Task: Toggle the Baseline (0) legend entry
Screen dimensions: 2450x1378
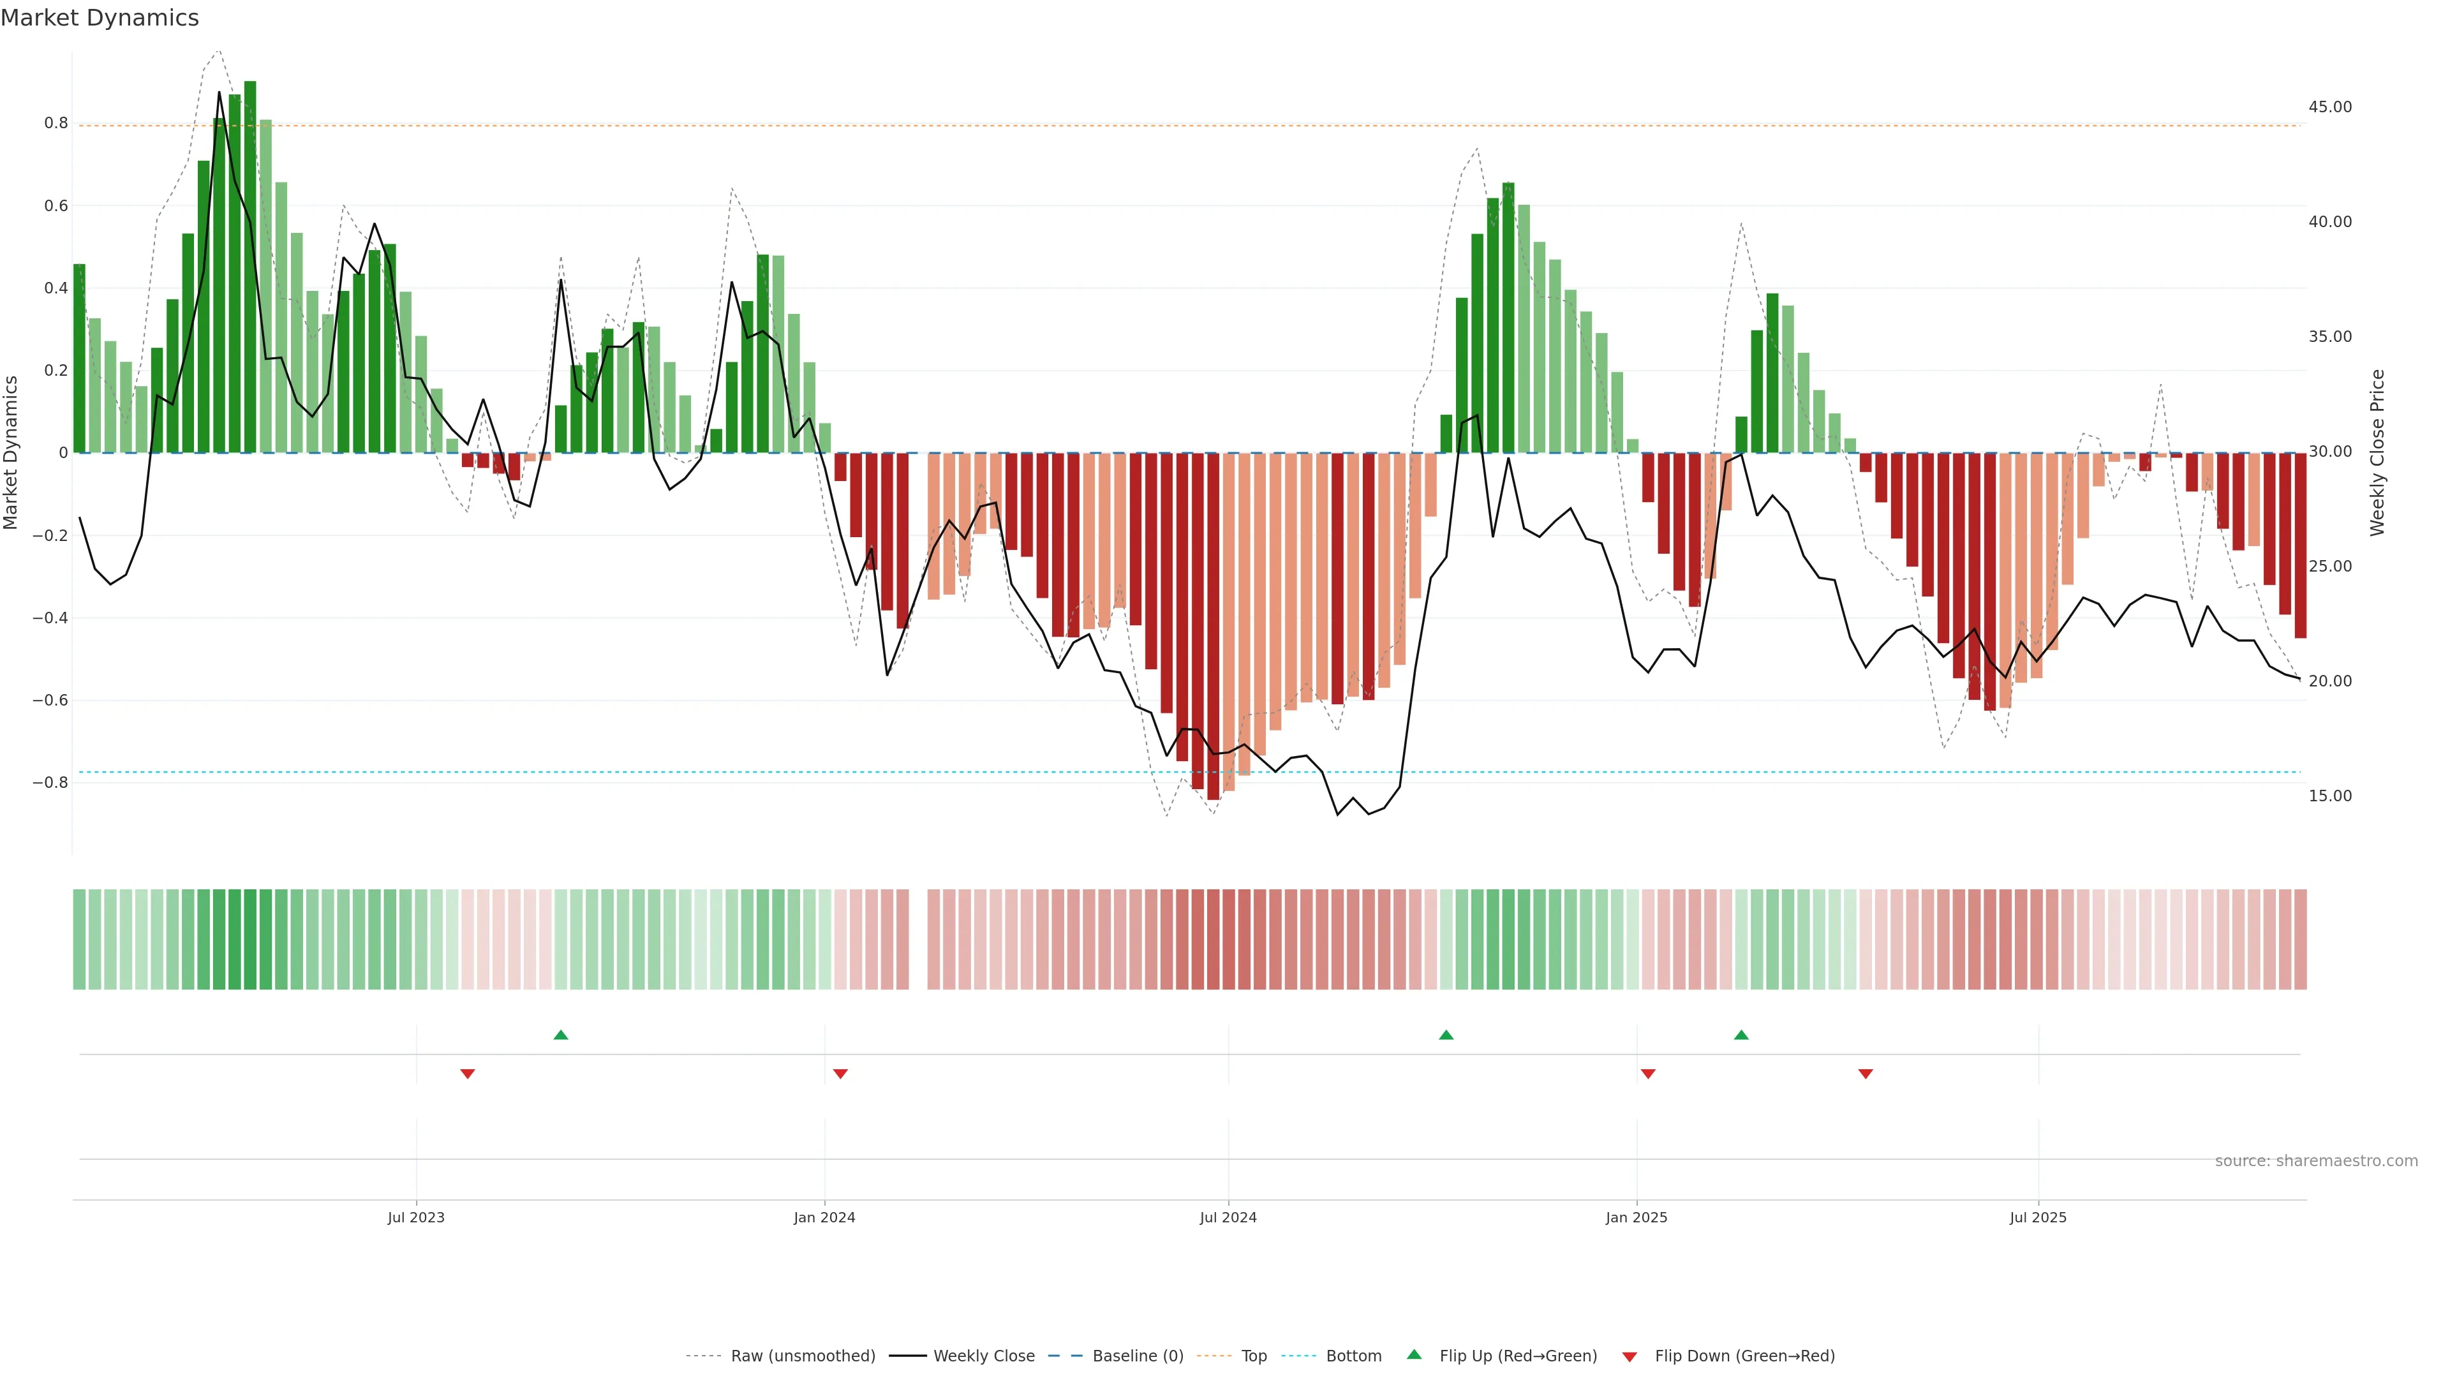Action: (1138, 1356)
